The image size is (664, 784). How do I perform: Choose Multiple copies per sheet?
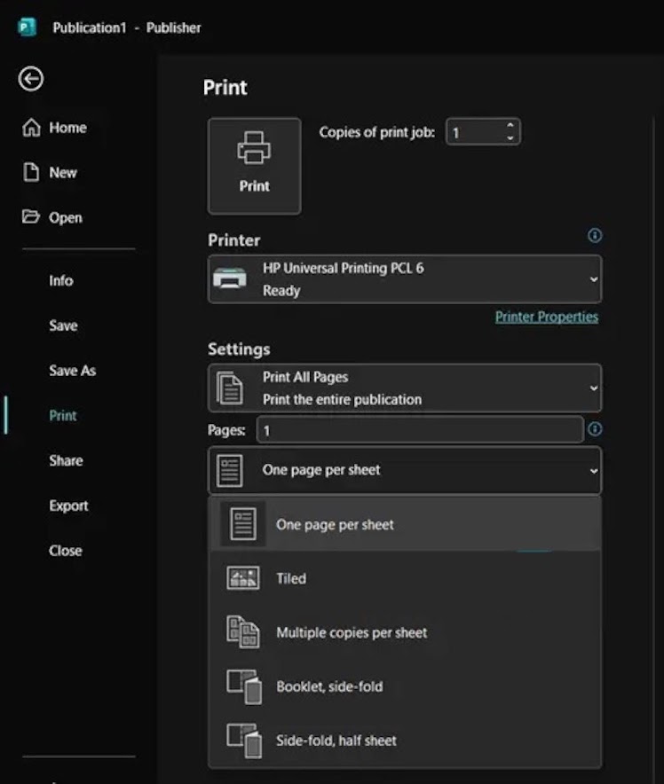click(x=405, y=632)
